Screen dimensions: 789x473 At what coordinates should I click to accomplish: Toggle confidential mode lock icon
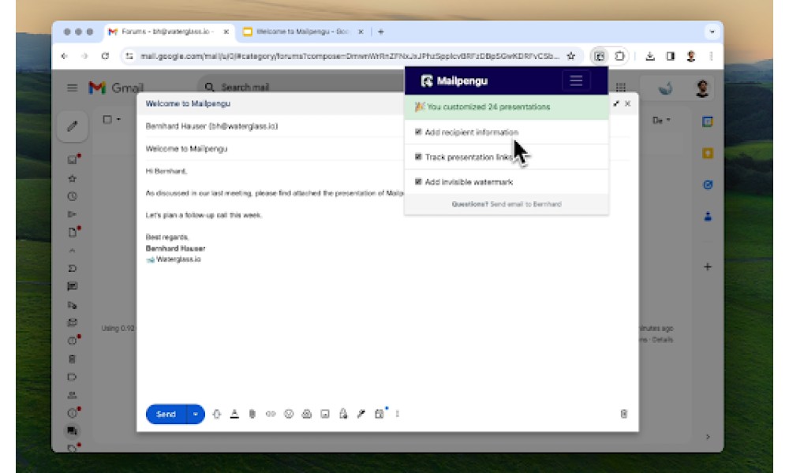point(343,414)
